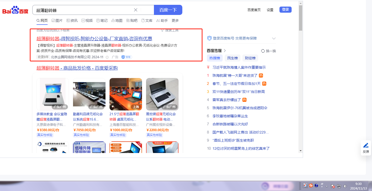Screen dimensions: 372x191
Task: Open hot search 雷军真去拧螺丝了
Action: pyautogui.click(x=227, y=100)
